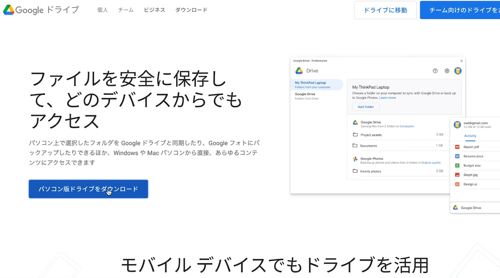This screenshot has width=500, height=278.
Task: Select My ThinkPad Laptop sidebar item
Action: click(x=317, y=85)
